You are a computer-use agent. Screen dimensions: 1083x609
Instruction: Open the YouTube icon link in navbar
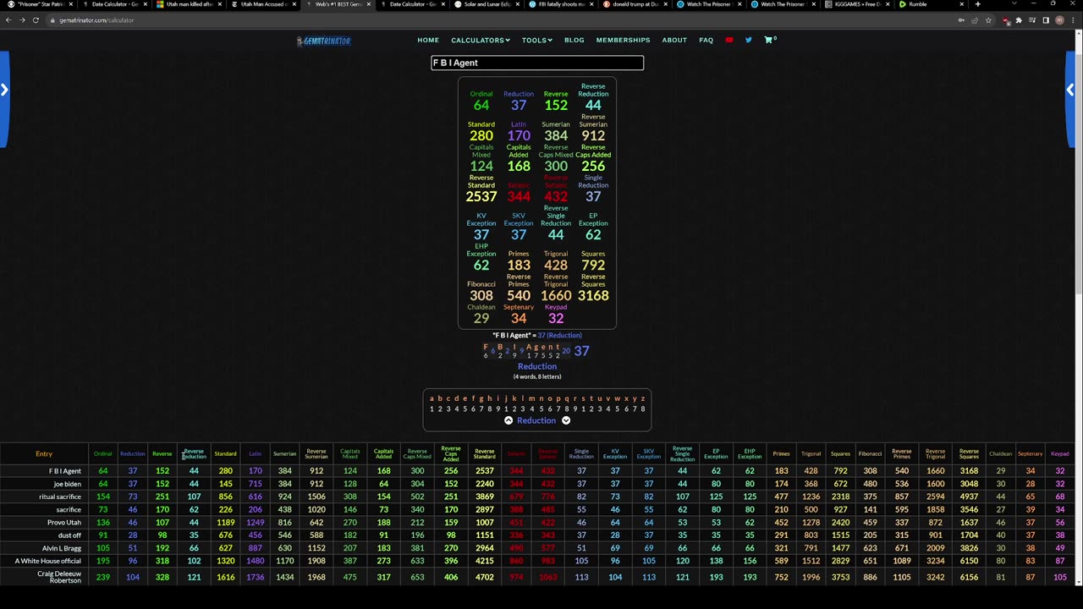(x=729, y=40)
